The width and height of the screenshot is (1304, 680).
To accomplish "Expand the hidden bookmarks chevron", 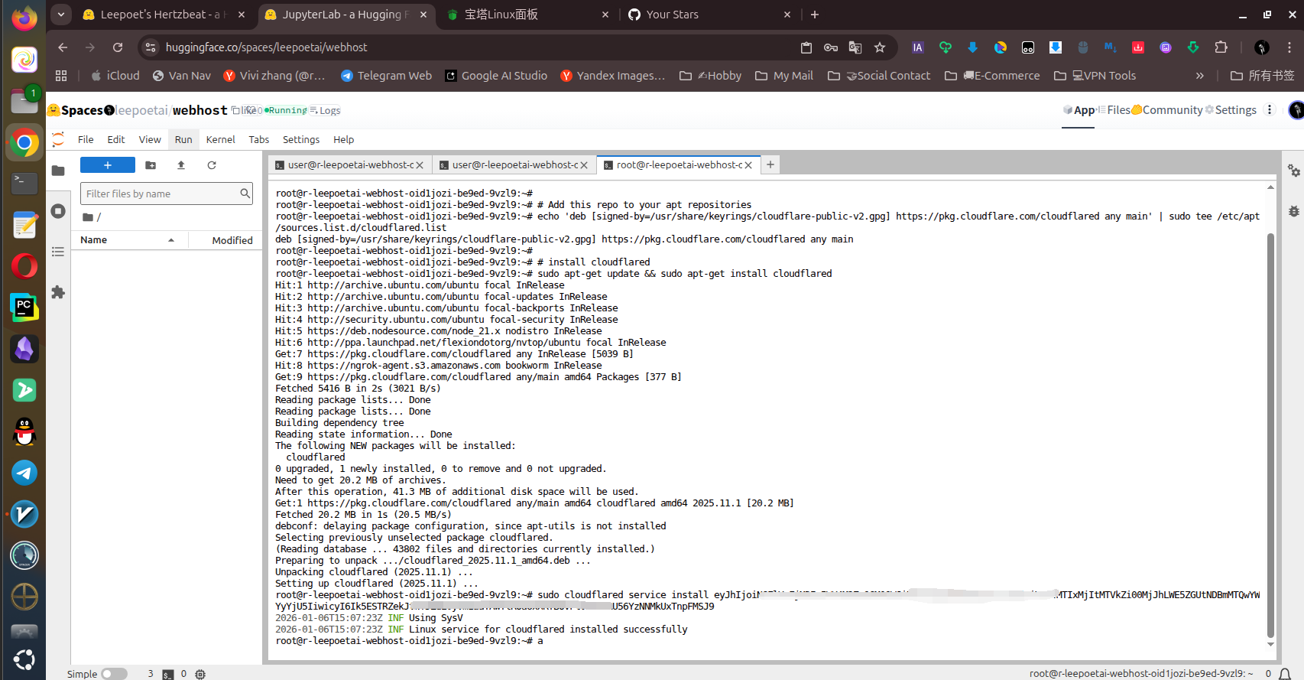I will pos(1199,76).
